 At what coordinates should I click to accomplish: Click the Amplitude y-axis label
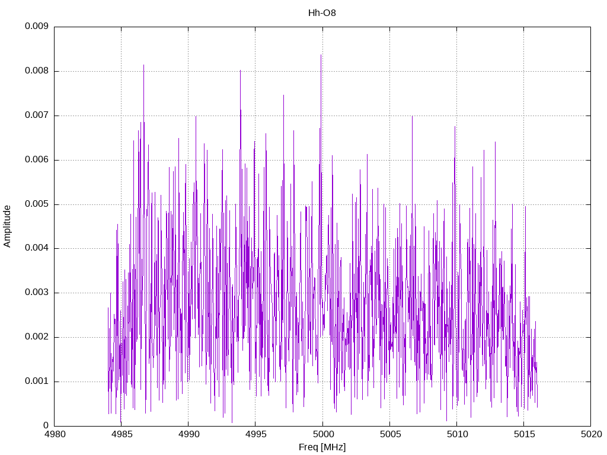coord(7,226)
